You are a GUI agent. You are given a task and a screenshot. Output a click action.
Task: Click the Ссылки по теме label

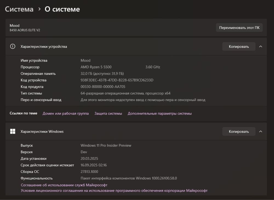point(23,113)
